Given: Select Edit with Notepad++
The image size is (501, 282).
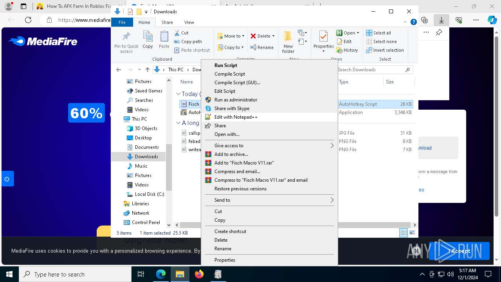Looking at the screenshot, I should coord(269,117).
